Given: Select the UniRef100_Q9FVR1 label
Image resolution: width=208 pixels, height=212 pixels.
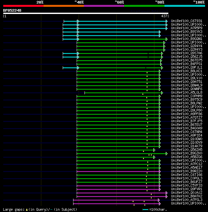Looking at the screenshot, I should [x=187, y=189].
